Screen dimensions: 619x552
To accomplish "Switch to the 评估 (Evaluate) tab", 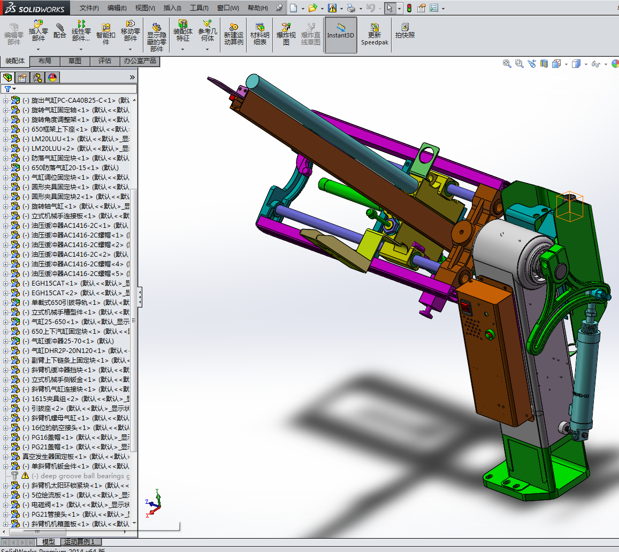I will pyautogui.click(x=105, y=61).
